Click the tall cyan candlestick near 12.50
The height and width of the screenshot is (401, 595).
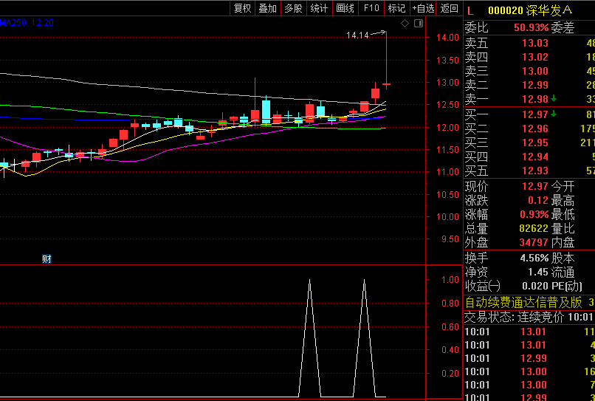(266, 111)
